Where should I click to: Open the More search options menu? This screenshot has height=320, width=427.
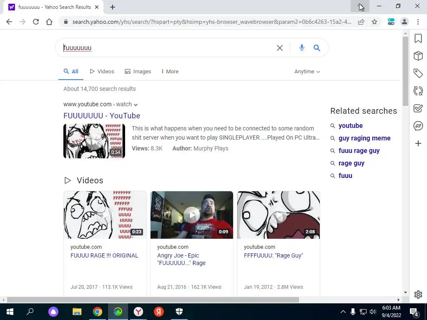tap(170, 72)
